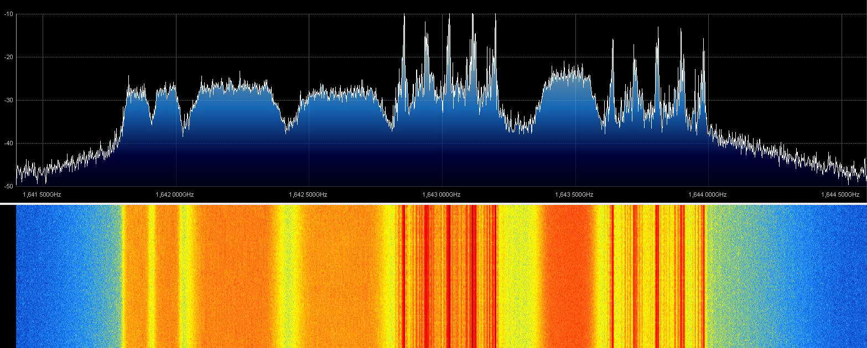Screen dimensions: 867x348
Task: Click the -40 dB scale label
Action: tap(8, 143)
